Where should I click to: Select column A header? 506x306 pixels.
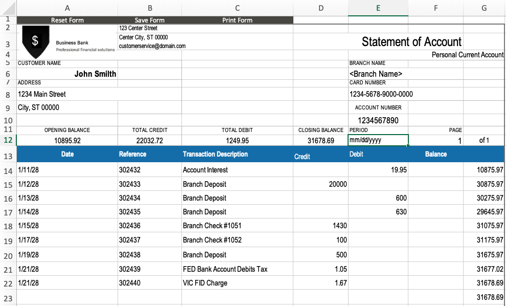(67, 8)
